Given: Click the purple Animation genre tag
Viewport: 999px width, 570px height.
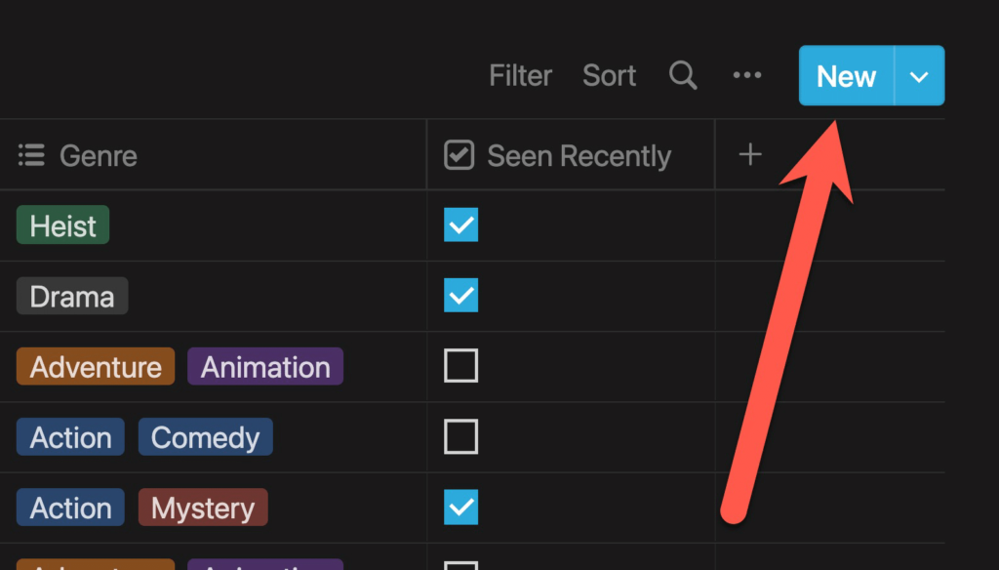Looking at the screenshot, I should [265, 367].
